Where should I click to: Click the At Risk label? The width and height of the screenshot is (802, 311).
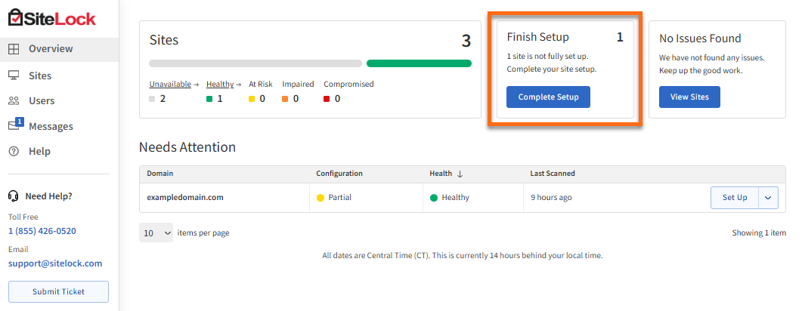(x=260, y=85)
